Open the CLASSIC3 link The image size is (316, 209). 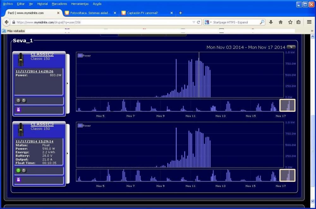click(x=42, y=125)
